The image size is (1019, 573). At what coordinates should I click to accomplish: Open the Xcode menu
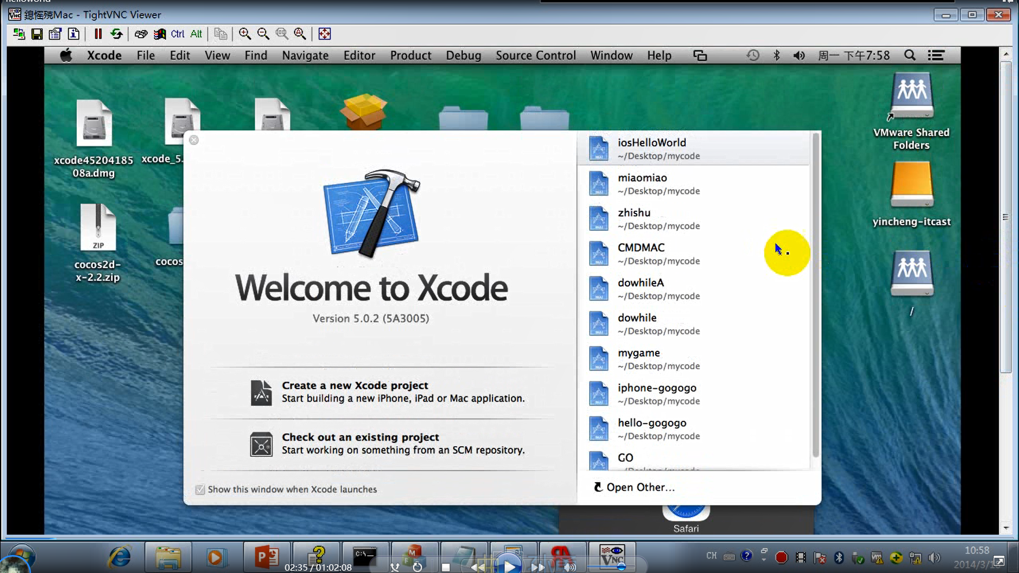click(104, 56)
